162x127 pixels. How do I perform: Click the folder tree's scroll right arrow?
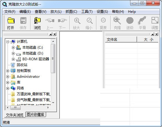click(48, 107)
